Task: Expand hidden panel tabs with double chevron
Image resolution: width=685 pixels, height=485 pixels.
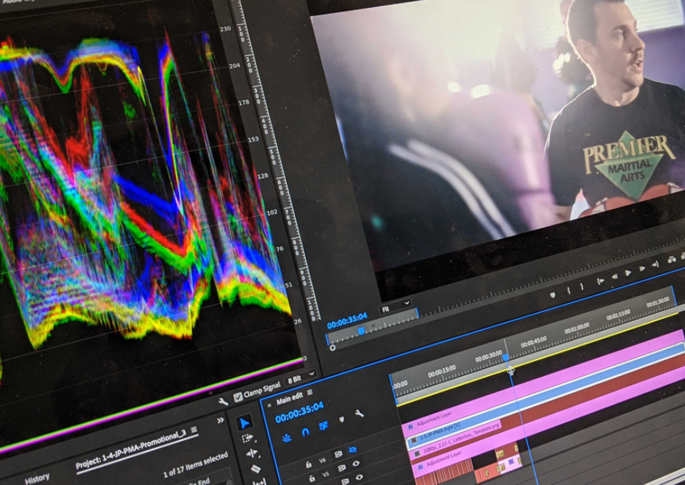Action: [220, 420]
